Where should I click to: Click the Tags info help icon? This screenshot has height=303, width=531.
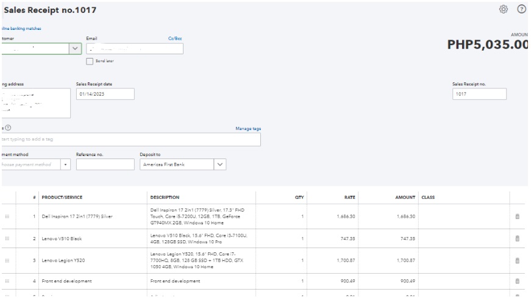[9, 127]
